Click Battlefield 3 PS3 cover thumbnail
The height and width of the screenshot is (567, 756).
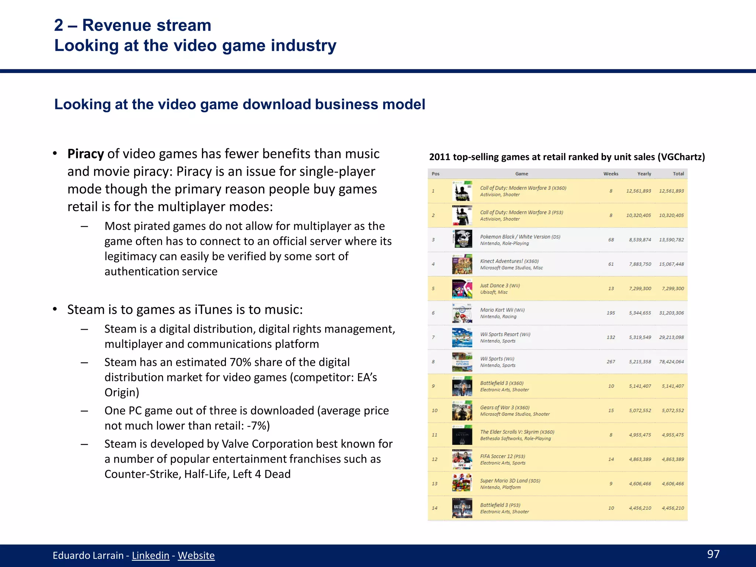coord(462,508)
